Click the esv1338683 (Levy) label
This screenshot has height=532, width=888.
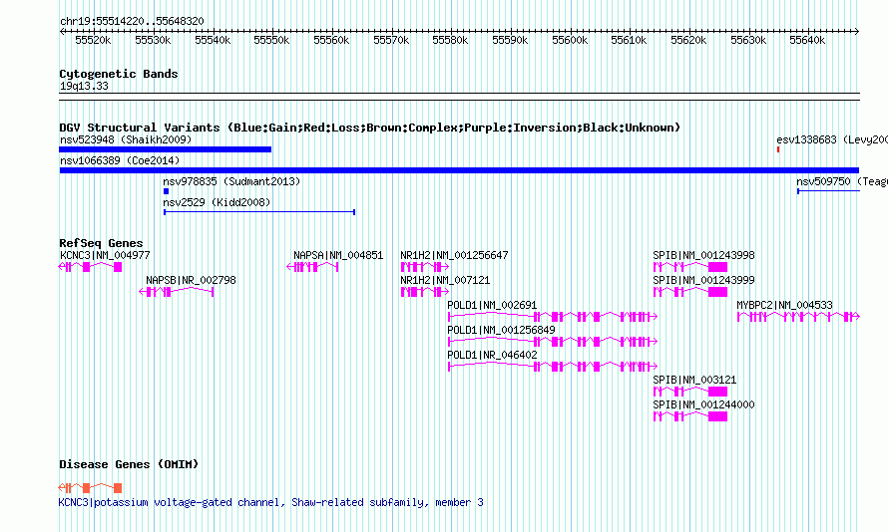point(832,139)
